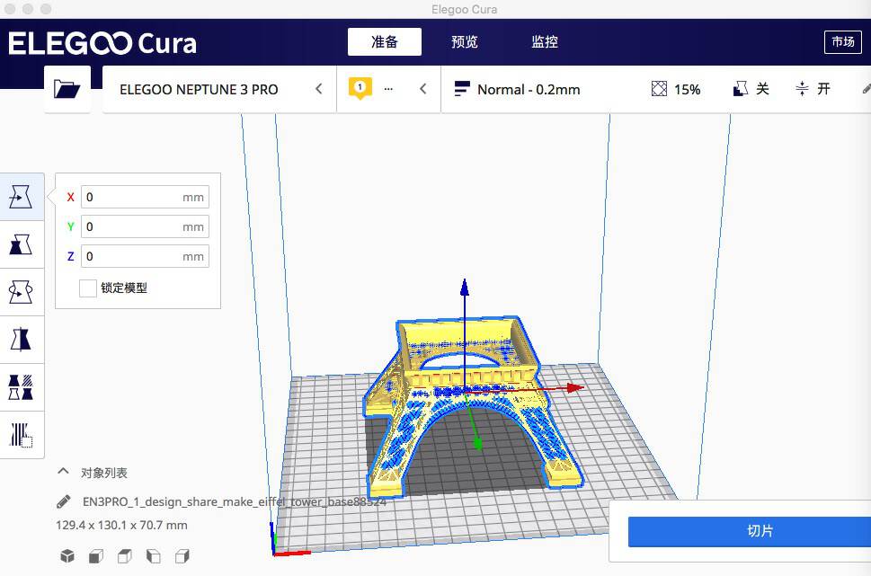Click the 129.4 x 130.1 x 70.7 mm dimensions
871x576 pixels.
click(x=121, y=525)
